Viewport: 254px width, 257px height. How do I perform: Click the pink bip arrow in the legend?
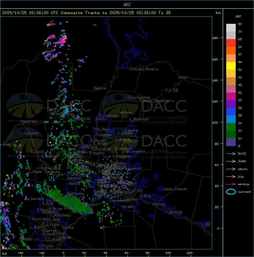tap(231, 176)
